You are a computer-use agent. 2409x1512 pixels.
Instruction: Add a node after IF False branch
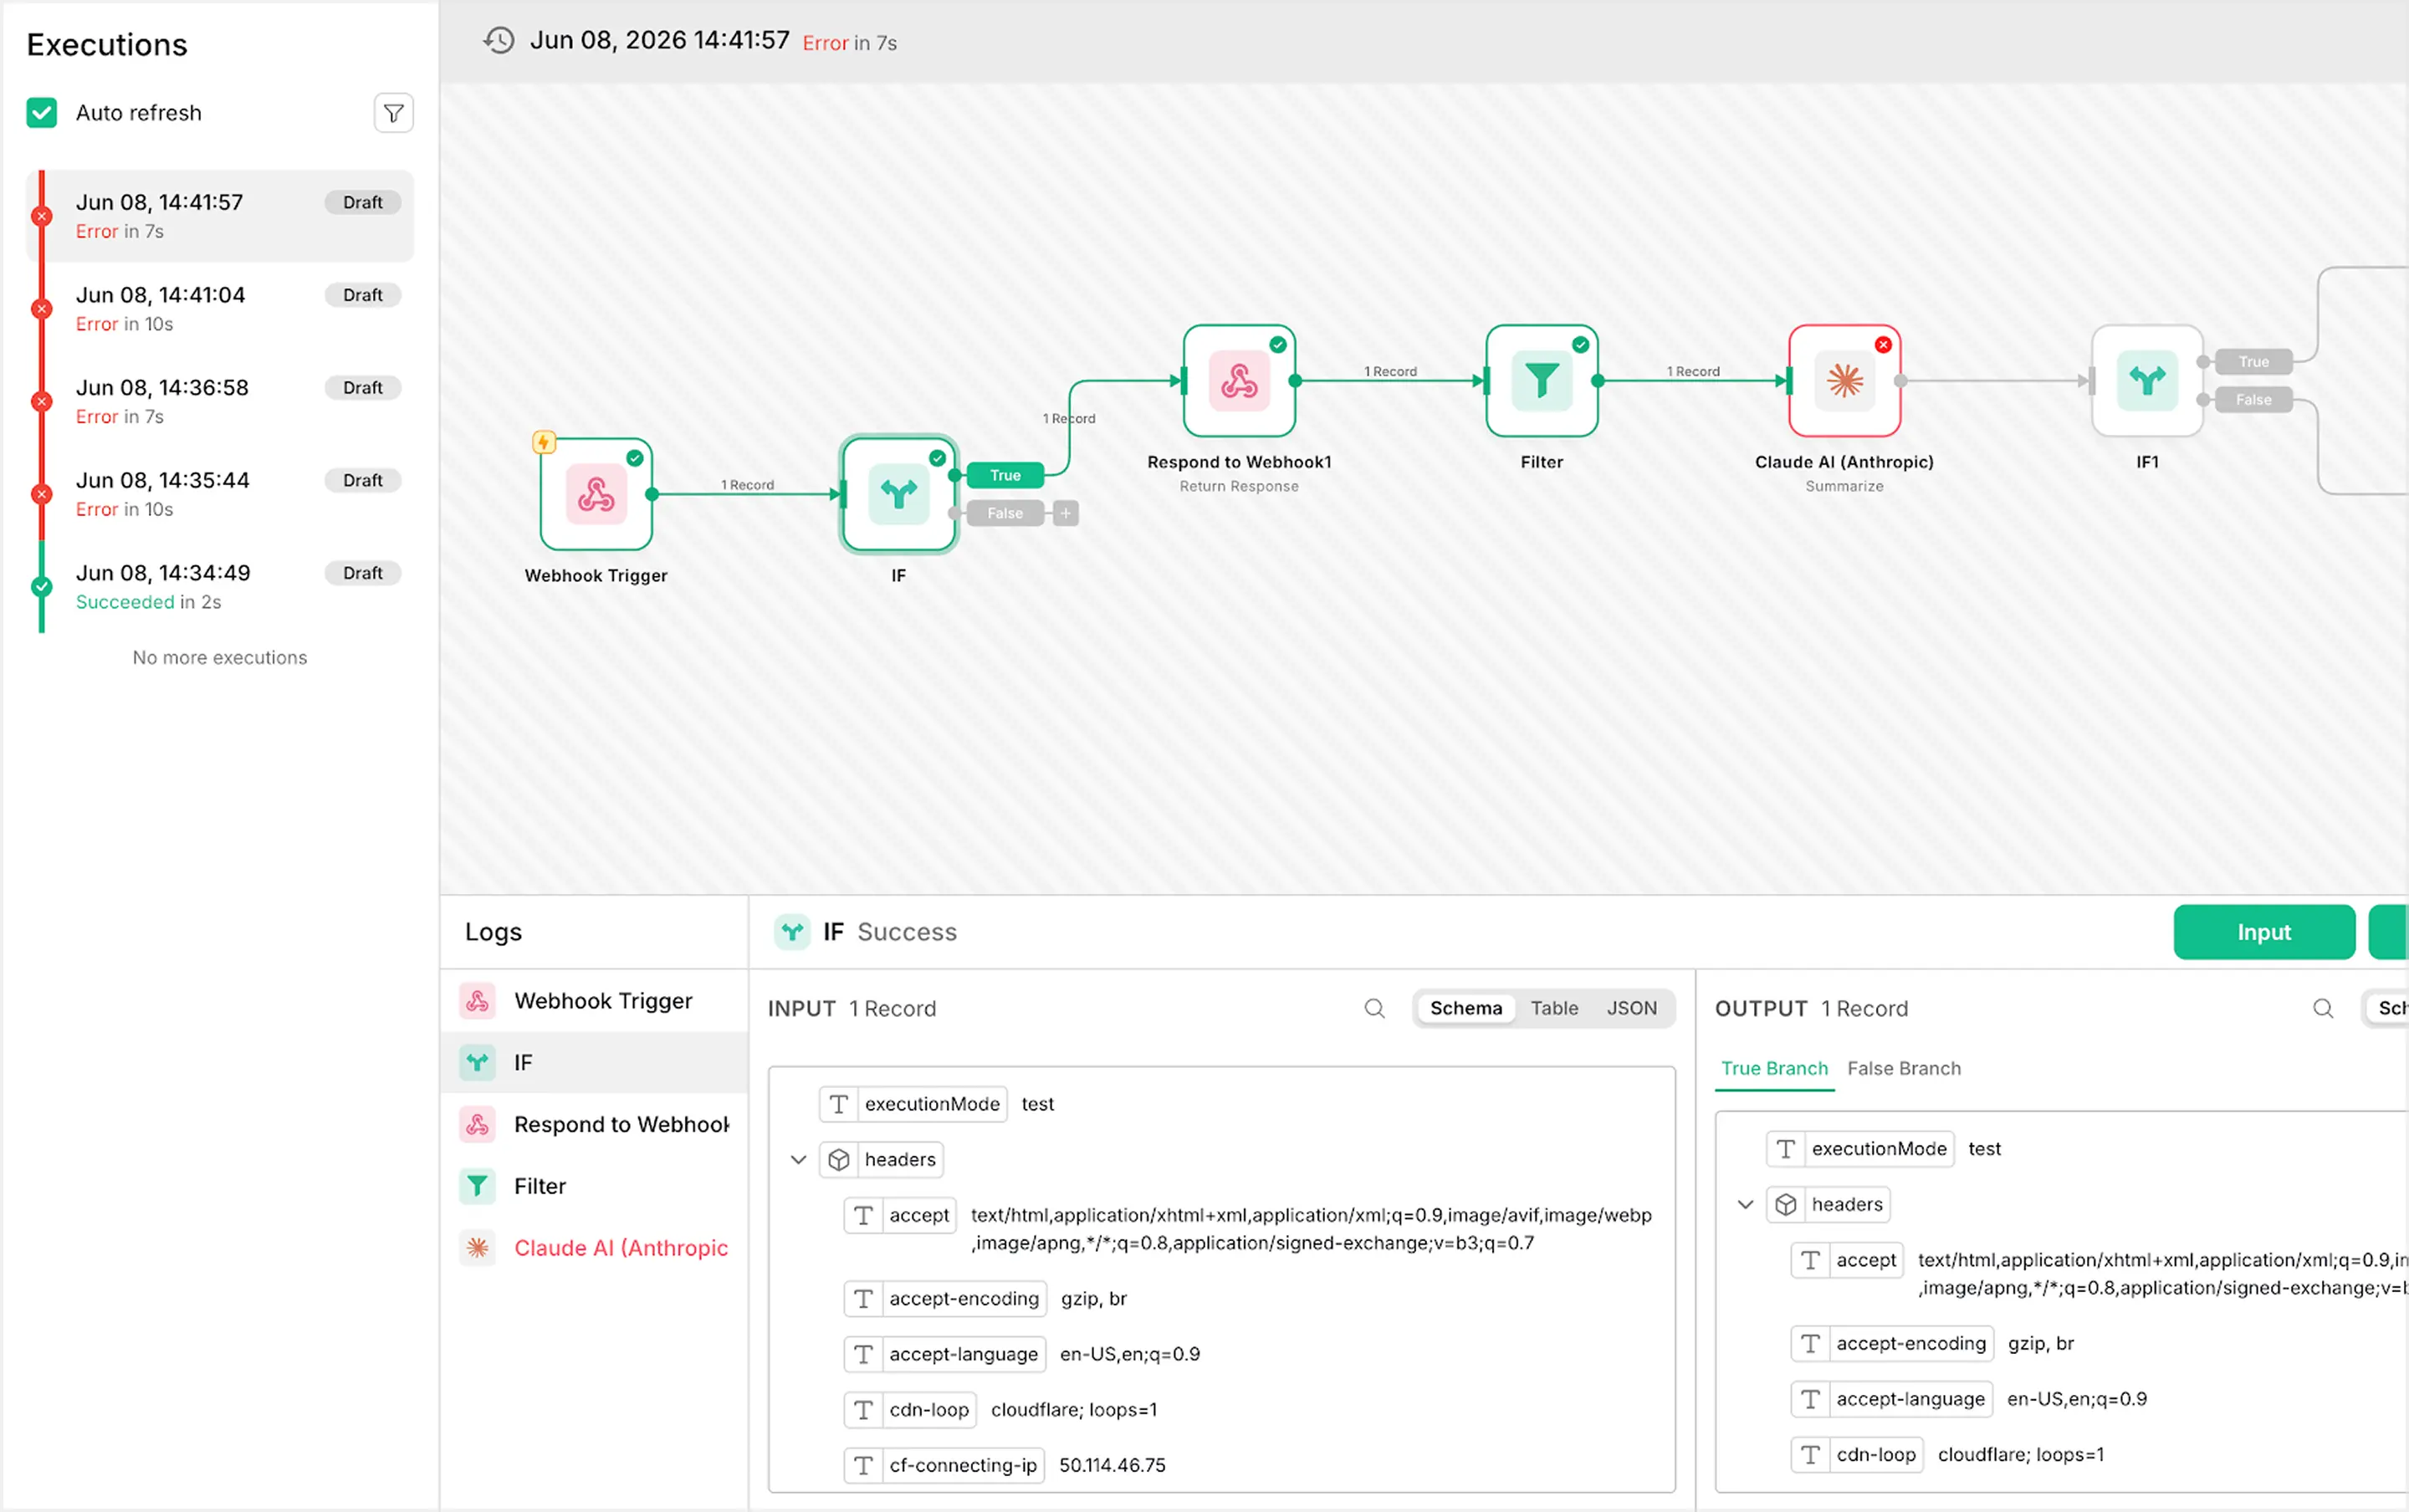click(x=1066, y=513)
